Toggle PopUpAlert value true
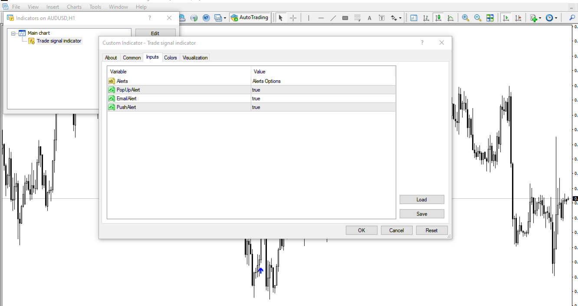This screenshot has height=306, width=578. tap(323, 90)
